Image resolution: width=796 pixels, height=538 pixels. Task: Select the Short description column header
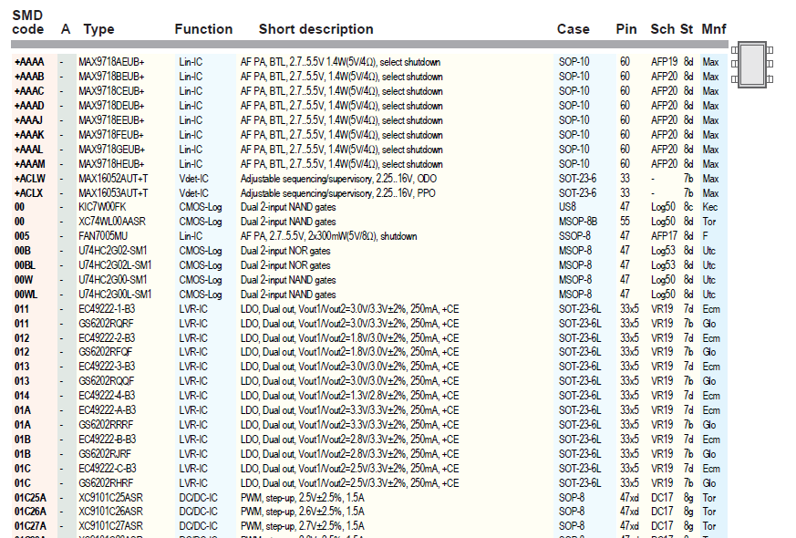click(x=315, y=29)
